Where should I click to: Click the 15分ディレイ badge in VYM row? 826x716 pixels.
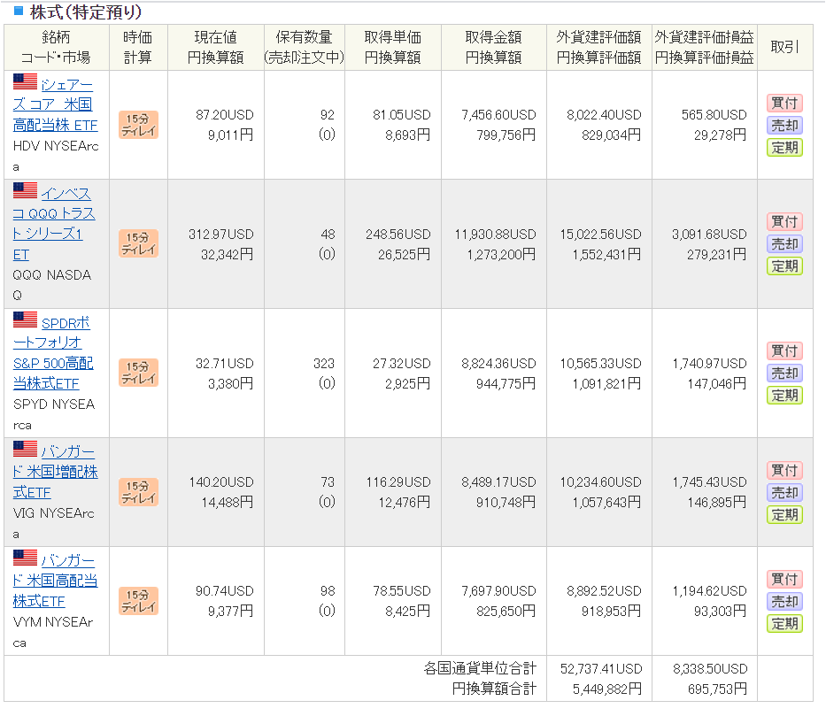[x=138, y=601]
